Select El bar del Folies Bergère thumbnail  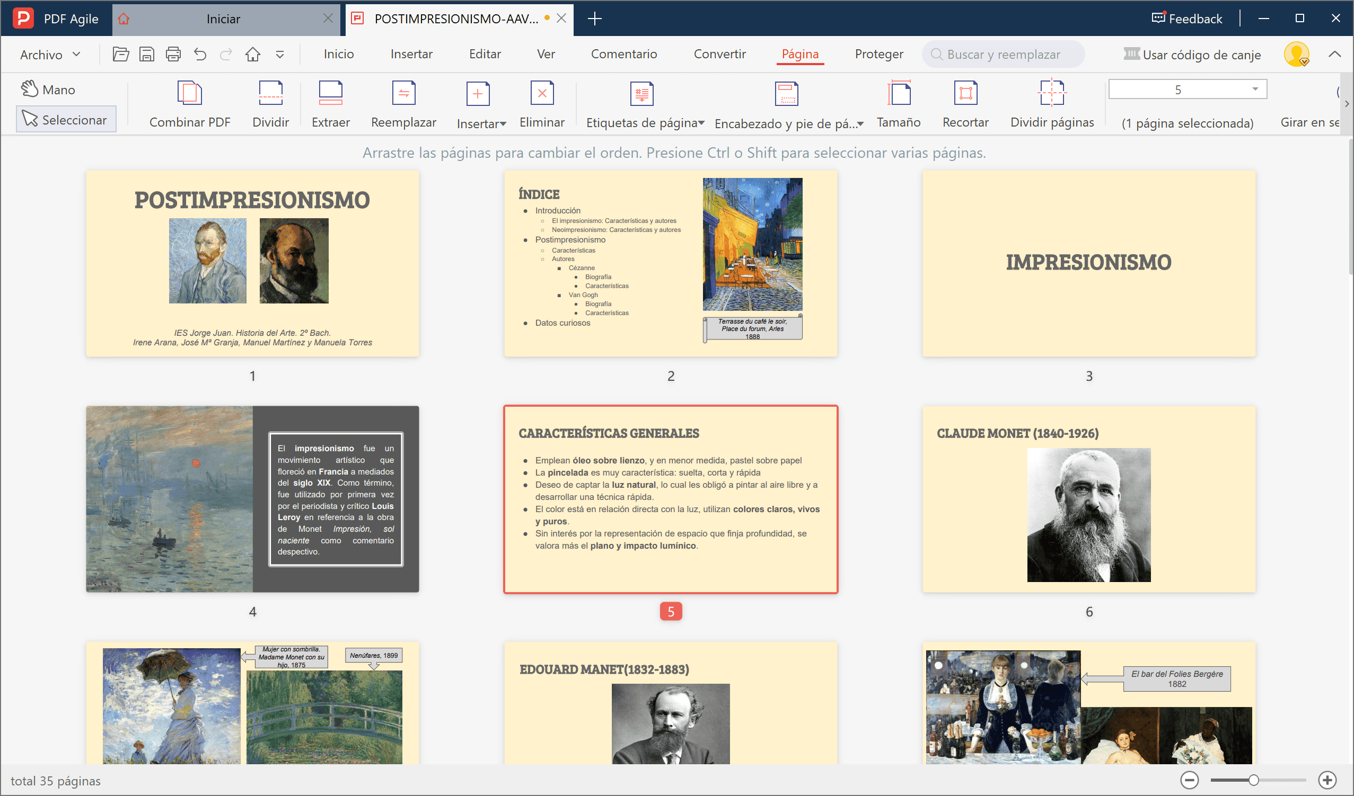point(1089,702)
